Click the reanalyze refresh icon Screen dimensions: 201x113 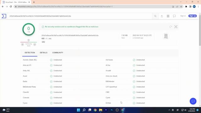coord(171,27)
